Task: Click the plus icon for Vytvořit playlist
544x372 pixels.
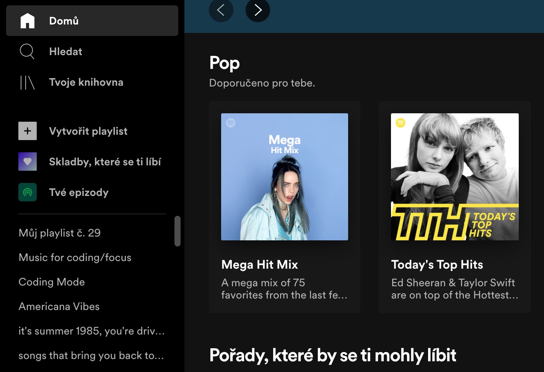Action: click(x=28, y=131)
